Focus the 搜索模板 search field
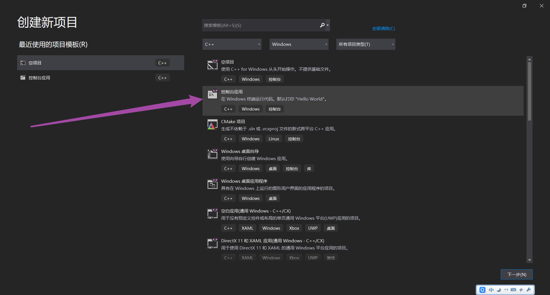Image resolution: width=550 pixels, height=295 pixels. coord(261,25)
